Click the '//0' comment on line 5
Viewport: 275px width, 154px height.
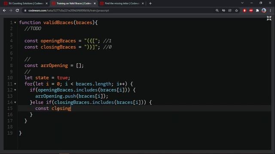point(107,47)
